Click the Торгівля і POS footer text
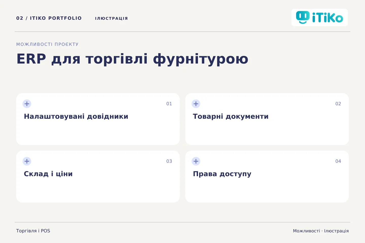The height and width of the screenshot is (243, 365). (x=33, y=231)
